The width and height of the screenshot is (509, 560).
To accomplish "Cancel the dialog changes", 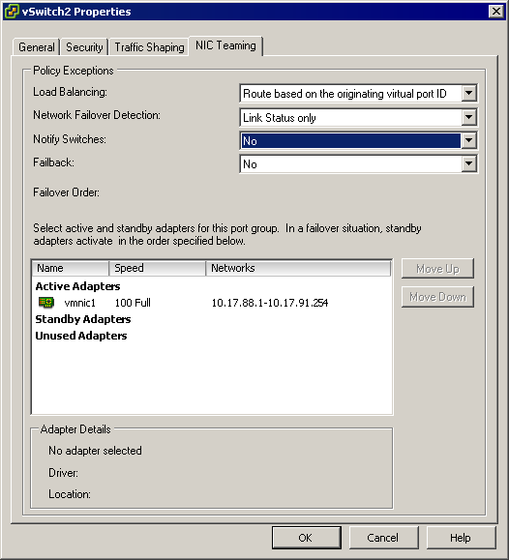I will pos(383,538).
